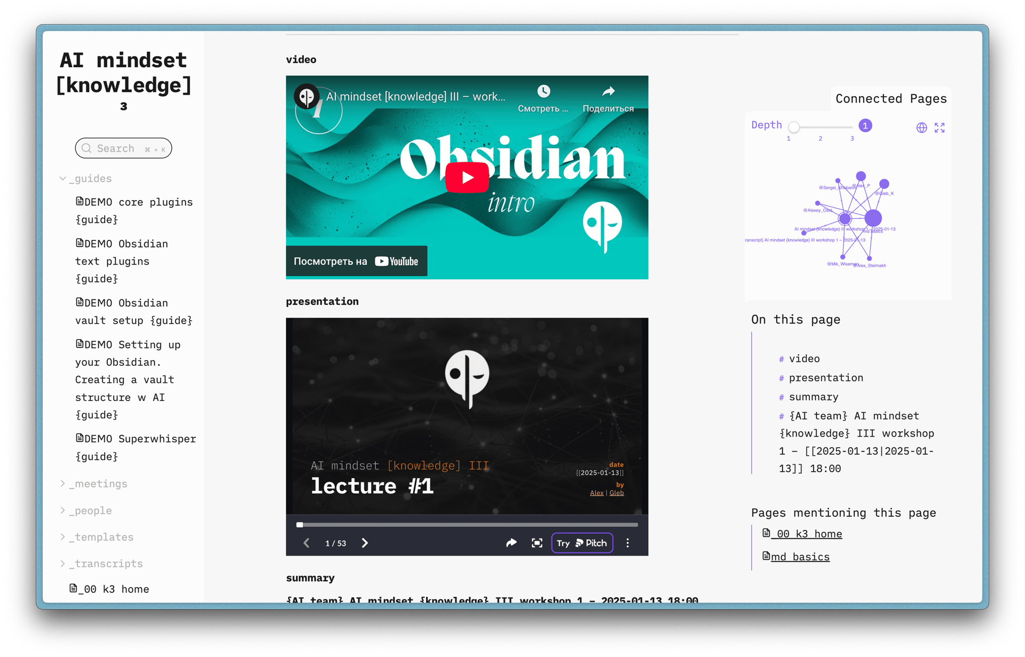The height and width of the screenshot is (657, 1025).
Task: Expand the _people folder
Action: click(x=85, y=510)
